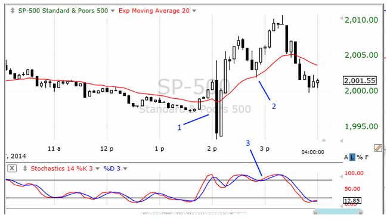Screen dimensions: 387x221
Task: Select the A auto scale mode
Action: [x=346, y=157]
